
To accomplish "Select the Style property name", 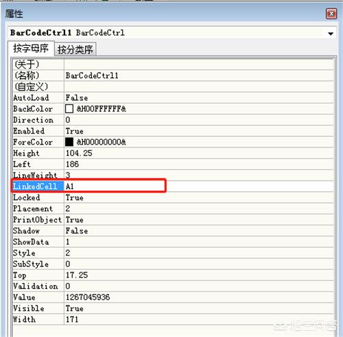I will (x=24, y=253).
